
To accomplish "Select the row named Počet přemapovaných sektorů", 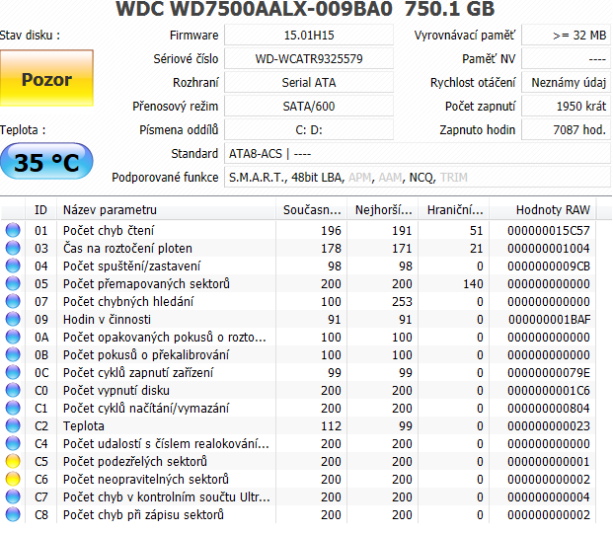I will 299,283.
